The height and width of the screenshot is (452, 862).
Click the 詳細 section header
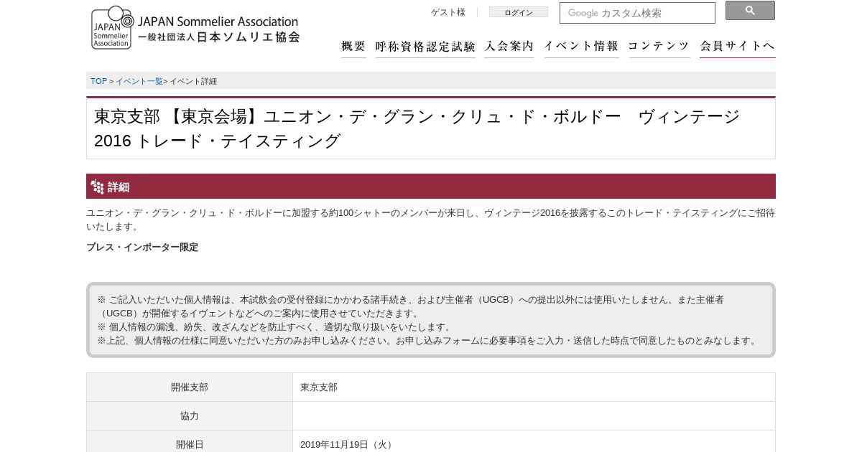click(x=431, y=187)
